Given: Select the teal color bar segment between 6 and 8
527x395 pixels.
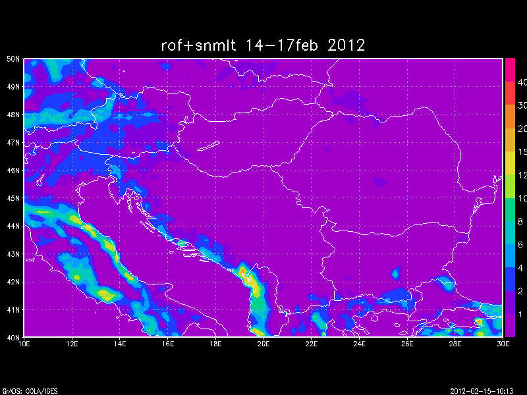Looking at the screenshot, I should pos(510,233).
